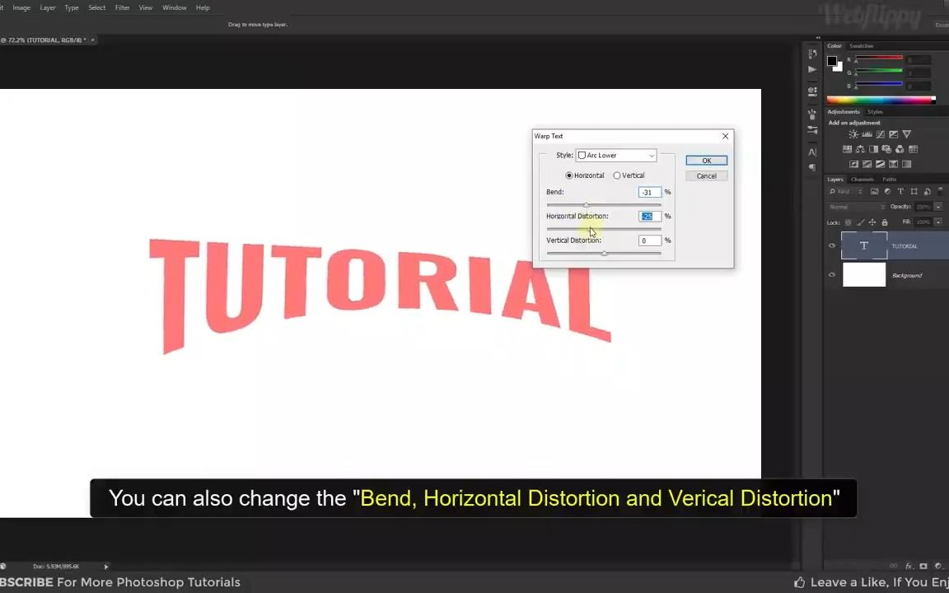This screenshot has width=949, height=593.
Task: Add an Invert adjustment
Action: pyautogui.click(x=853, y=163)
